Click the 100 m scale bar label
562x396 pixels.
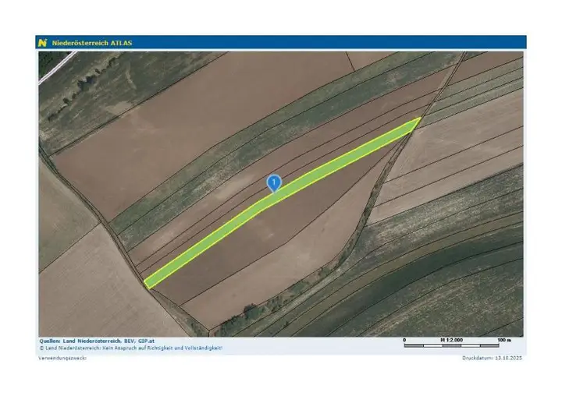click(503, 340)
